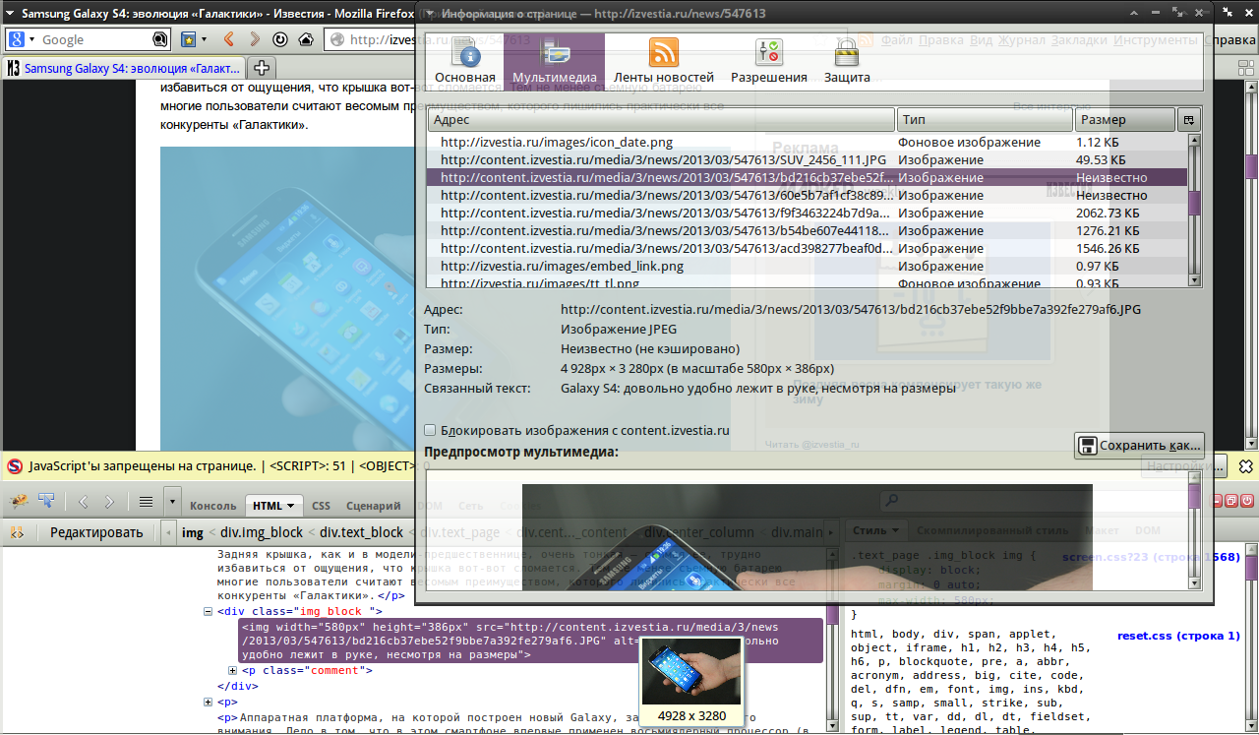The width and height of the screenshot is (1259, 735).
Task: Collapse the div img_block node
Action: click(x=208, y=612)
